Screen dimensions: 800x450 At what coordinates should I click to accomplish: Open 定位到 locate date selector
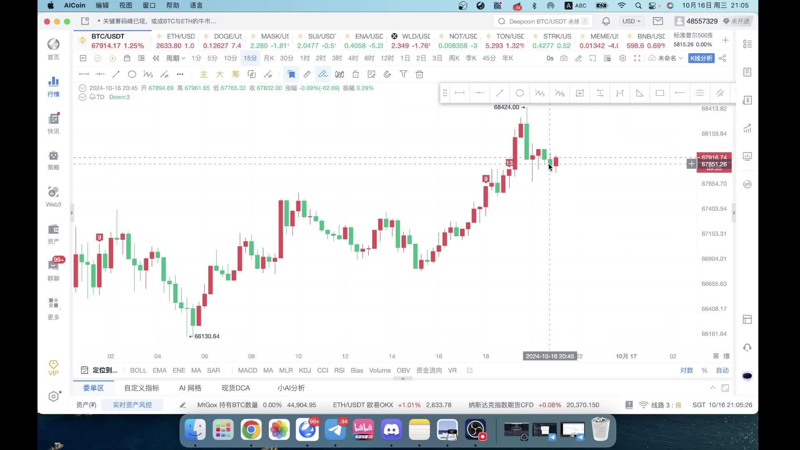[99, 370]
